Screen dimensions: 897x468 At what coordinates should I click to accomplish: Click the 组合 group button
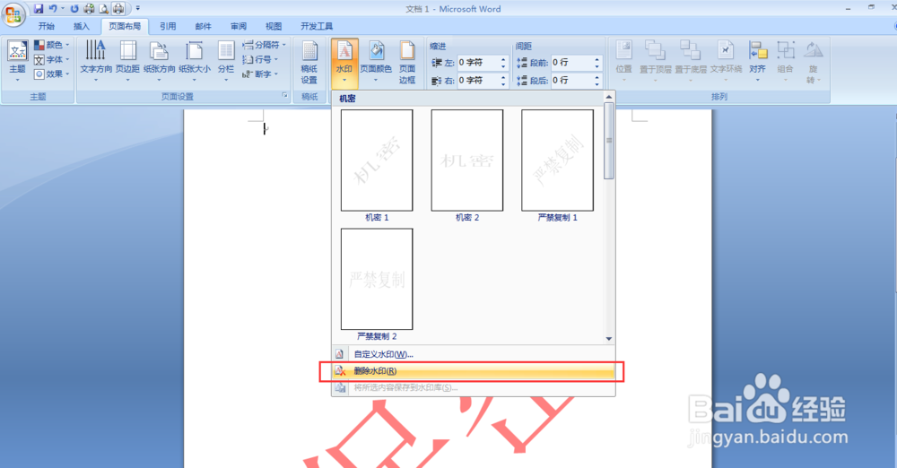coord(786,61)
